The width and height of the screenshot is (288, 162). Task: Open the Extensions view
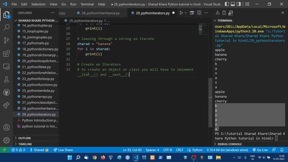(x=6, y=54)
